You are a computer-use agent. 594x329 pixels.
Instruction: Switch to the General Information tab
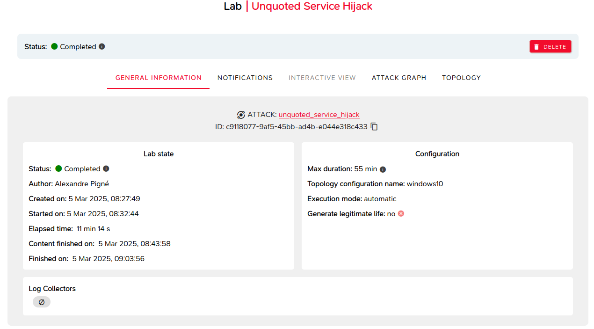[x=159, y=78]
